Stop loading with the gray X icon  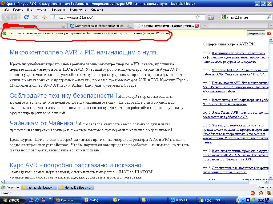(x=35, y=17)
